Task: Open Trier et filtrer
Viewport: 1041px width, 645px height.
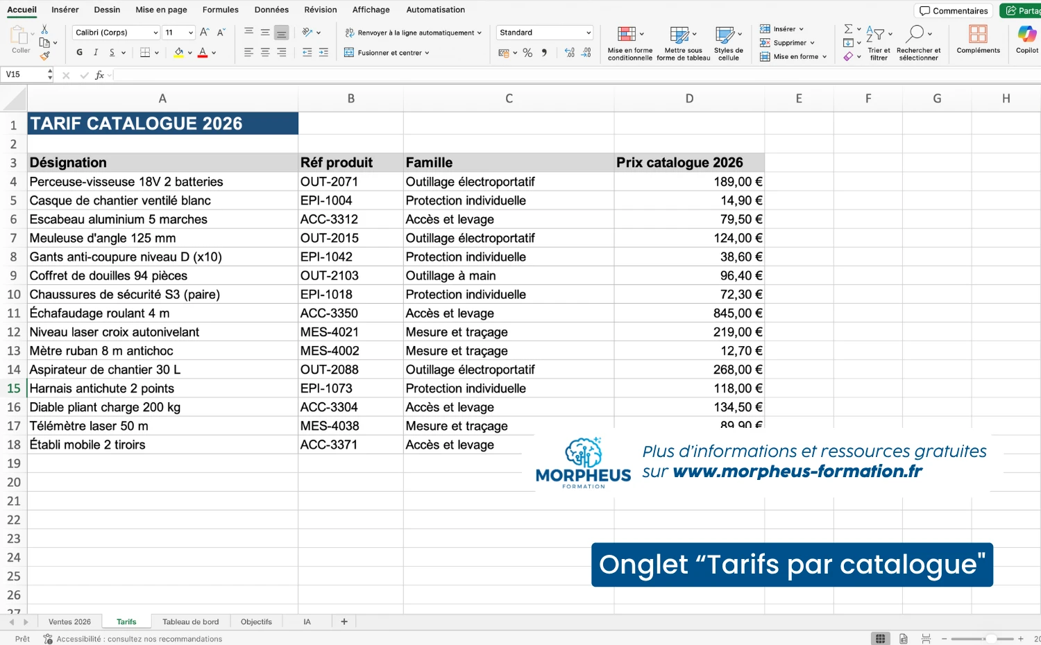Action: 879,43
